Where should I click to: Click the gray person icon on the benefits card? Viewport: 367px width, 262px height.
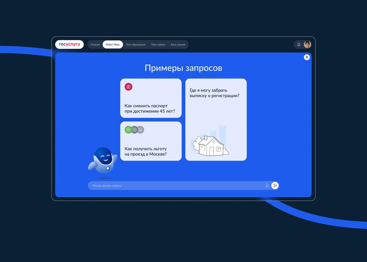(140, 130)
